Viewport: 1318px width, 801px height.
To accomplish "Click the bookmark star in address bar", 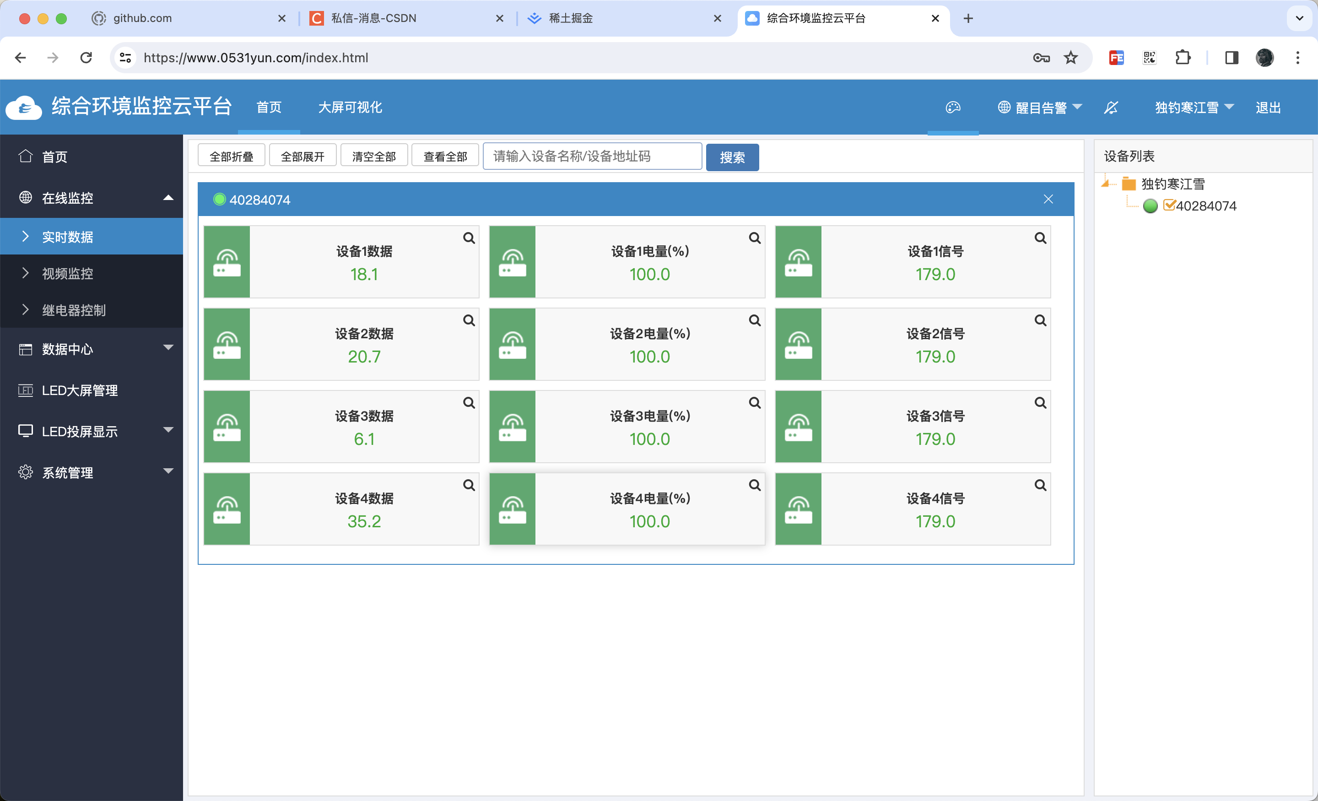I will tap(1070, 58).
